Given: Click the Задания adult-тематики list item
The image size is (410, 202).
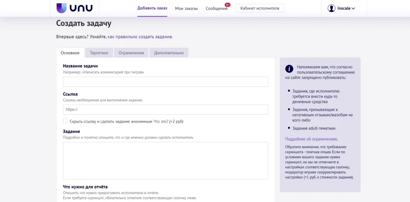Looking at the screenshot, I should (314, 128).
